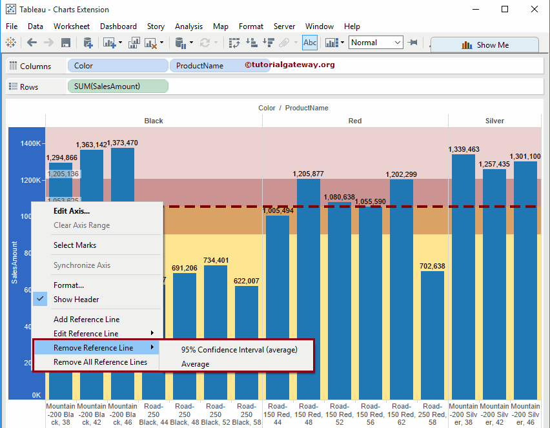Click the New Worksheet icon
This screenshot has height=428, width=550.
pyautogui.click(x=107, y=43)
